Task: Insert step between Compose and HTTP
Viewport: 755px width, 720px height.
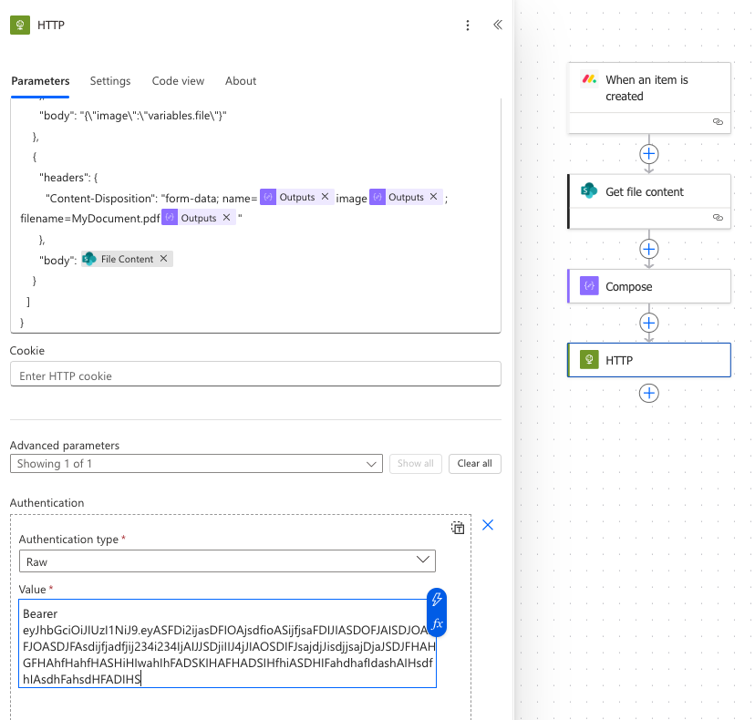Action: [648, 322]
